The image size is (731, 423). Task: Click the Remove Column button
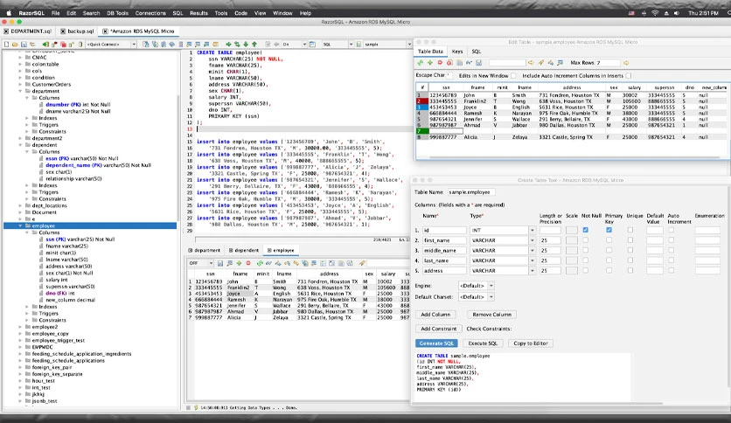pyautogui.click(x=491, y=315)
